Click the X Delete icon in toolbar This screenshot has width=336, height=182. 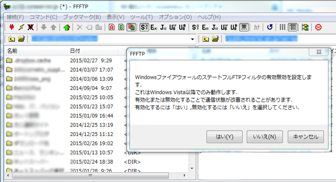[x=79, y=27]
